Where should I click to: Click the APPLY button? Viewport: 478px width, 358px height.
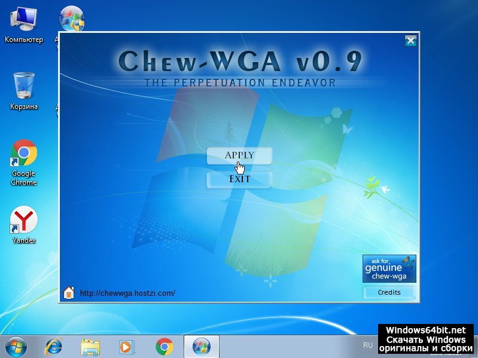click(x=239, y=155)
